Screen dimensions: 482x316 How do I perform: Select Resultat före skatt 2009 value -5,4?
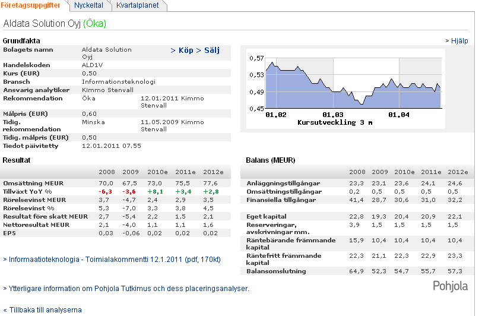pos(129,216)
